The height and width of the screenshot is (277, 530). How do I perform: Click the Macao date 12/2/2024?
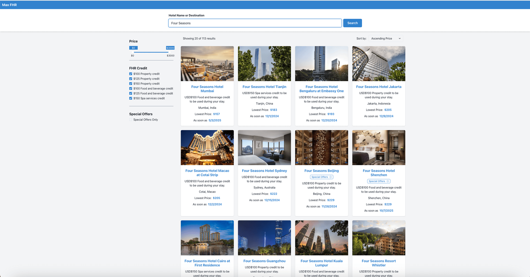click(x=215, y=205)
